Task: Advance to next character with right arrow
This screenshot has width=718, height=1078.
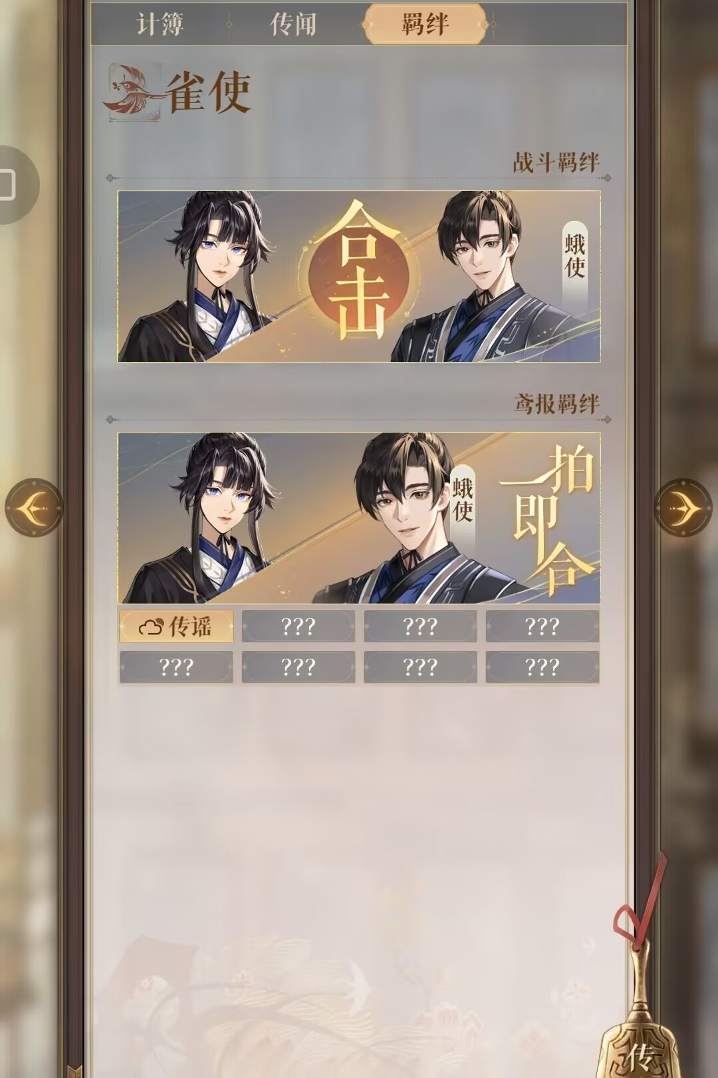Action: (683, 508)
